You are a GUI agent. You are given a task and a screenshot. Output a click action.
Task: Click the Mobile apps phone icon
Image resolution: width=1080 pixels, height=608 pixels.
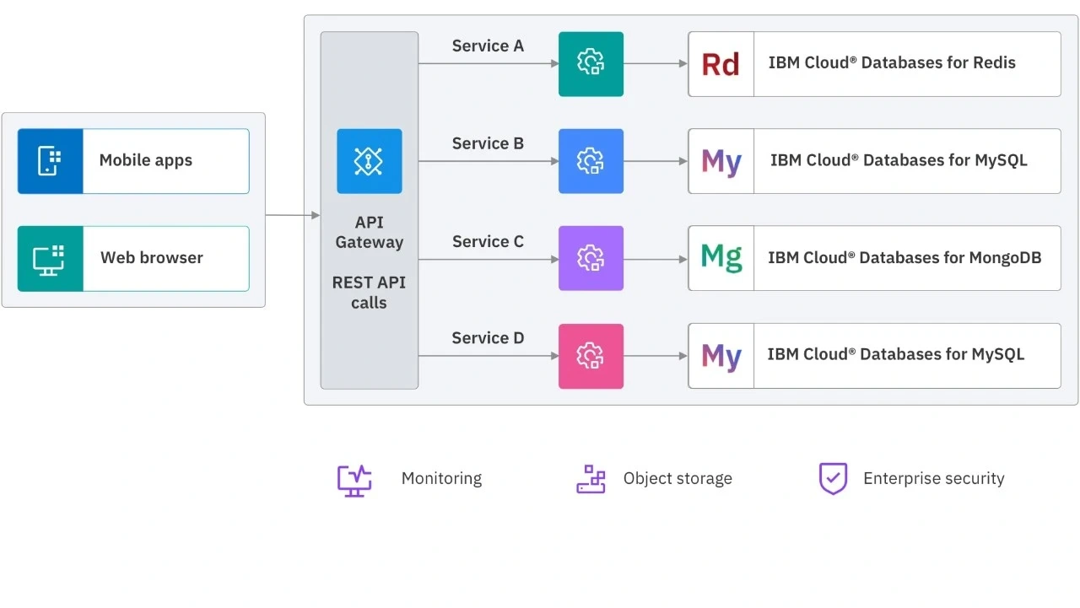click(x=50, y=161)
